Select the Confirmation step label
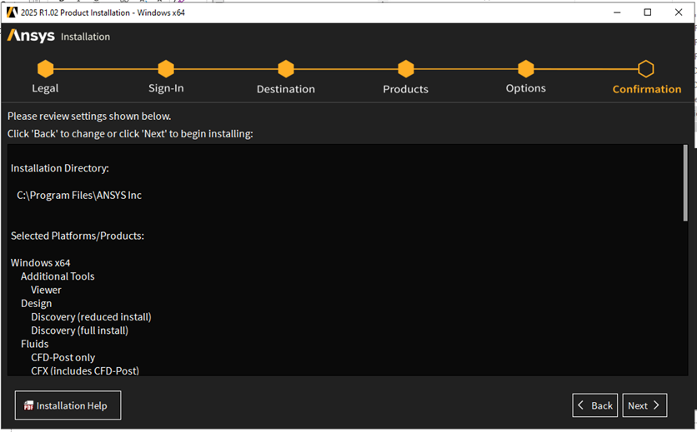This screenshot has height=432, width=697. [x=647, y=89]
